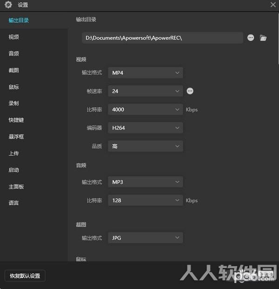
Task: Go to the 截图 section in the sidebar
Action: click(x=14, y=70)
